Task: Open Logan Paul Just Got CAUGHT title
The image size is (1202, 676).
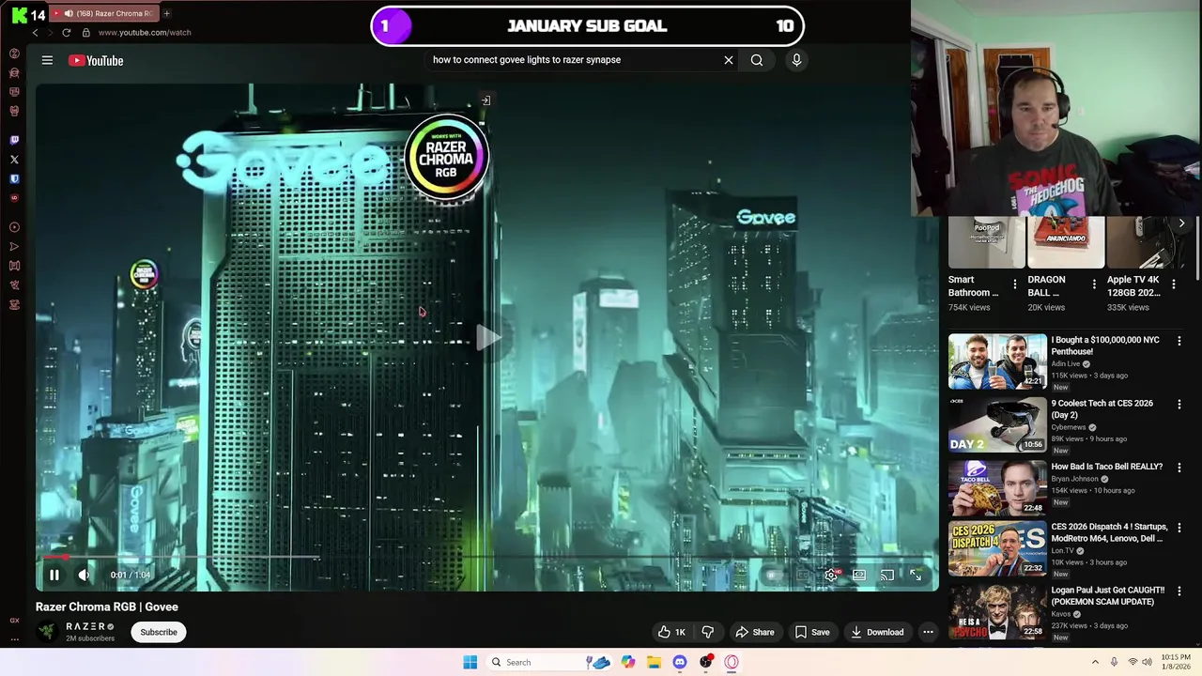Action: [x=1107, y=596]
